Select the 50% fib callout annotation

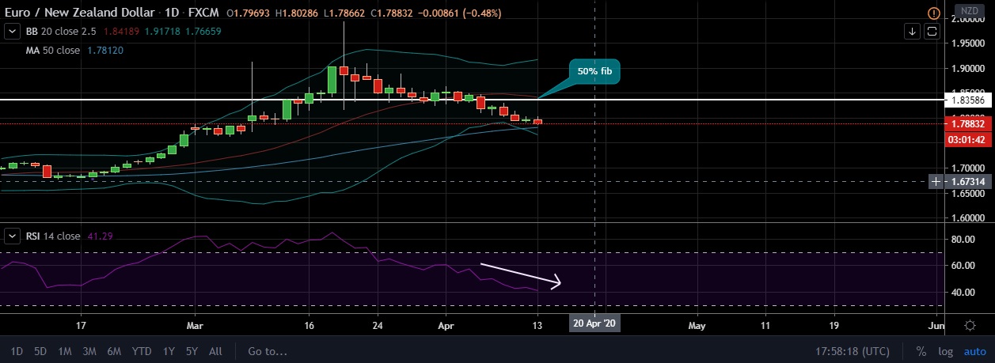(x=594, y=72)
